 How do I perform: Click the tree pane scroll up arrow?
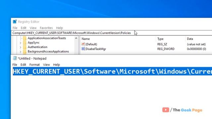(76, 38)
